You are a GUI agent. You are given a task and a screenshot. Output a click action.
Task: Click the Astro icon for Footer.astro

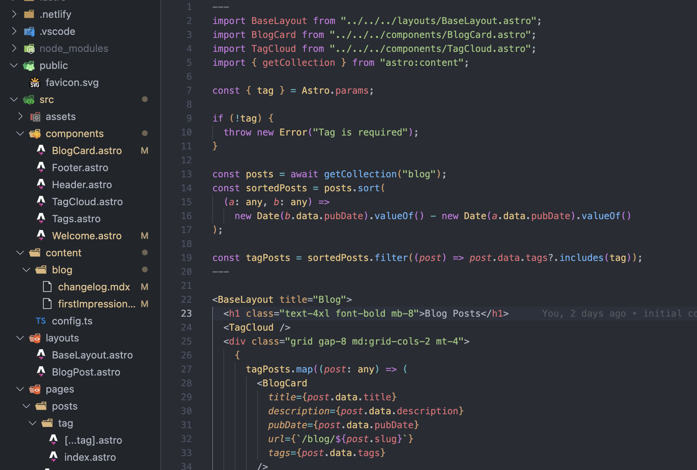(x=41, y=167)
